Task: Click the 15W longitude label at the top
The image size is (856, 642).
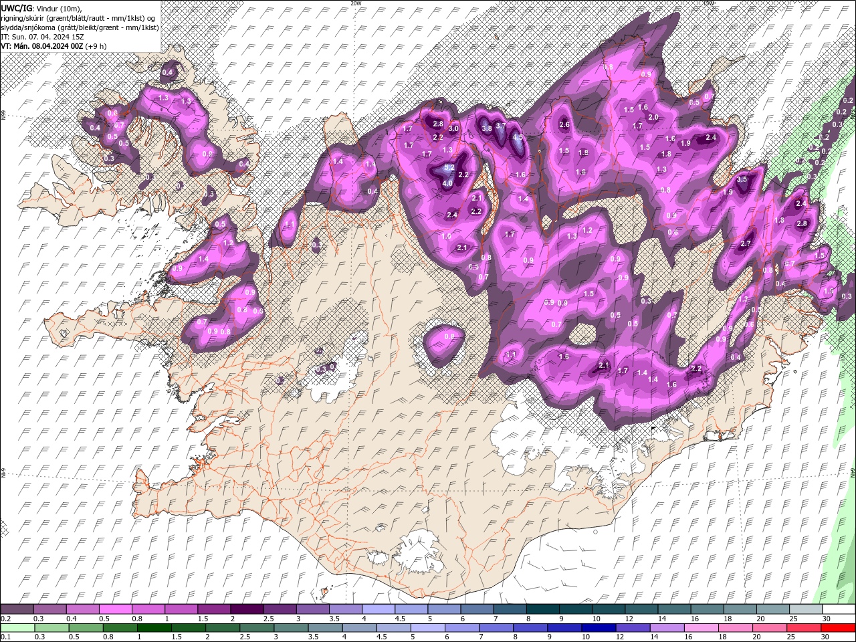Action: [x=708, y=3]
